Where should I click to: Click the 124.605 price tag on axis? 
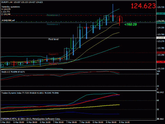161,23
